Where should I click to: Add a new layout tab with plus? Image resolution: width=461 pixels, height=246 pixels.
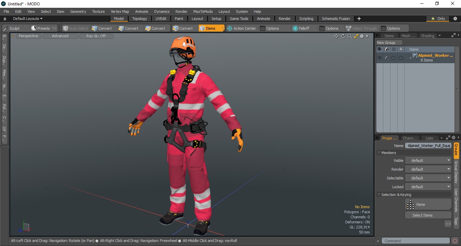pyautogui.click(x=359, y=19)
